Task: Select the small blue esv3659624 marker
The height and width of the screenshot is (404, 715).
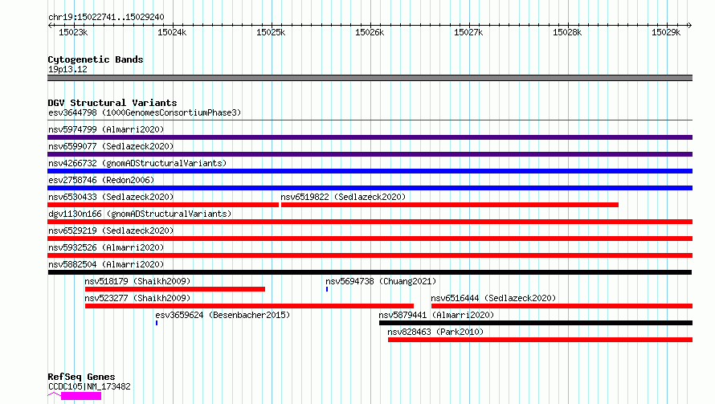Action: tap(157, 323)
